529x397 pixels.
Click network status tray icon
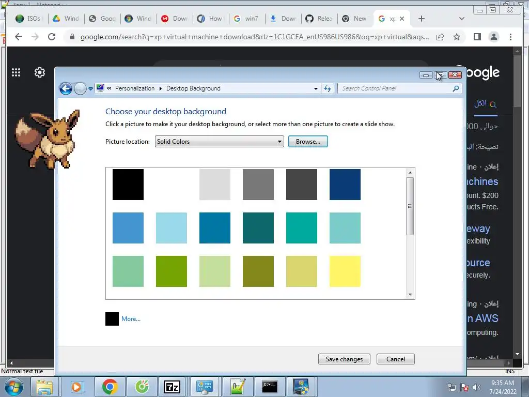click(x=452, y=387)
